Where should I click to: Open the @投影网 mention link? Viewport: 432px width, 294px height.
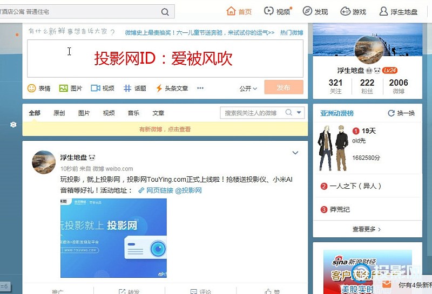coord(188,190)
